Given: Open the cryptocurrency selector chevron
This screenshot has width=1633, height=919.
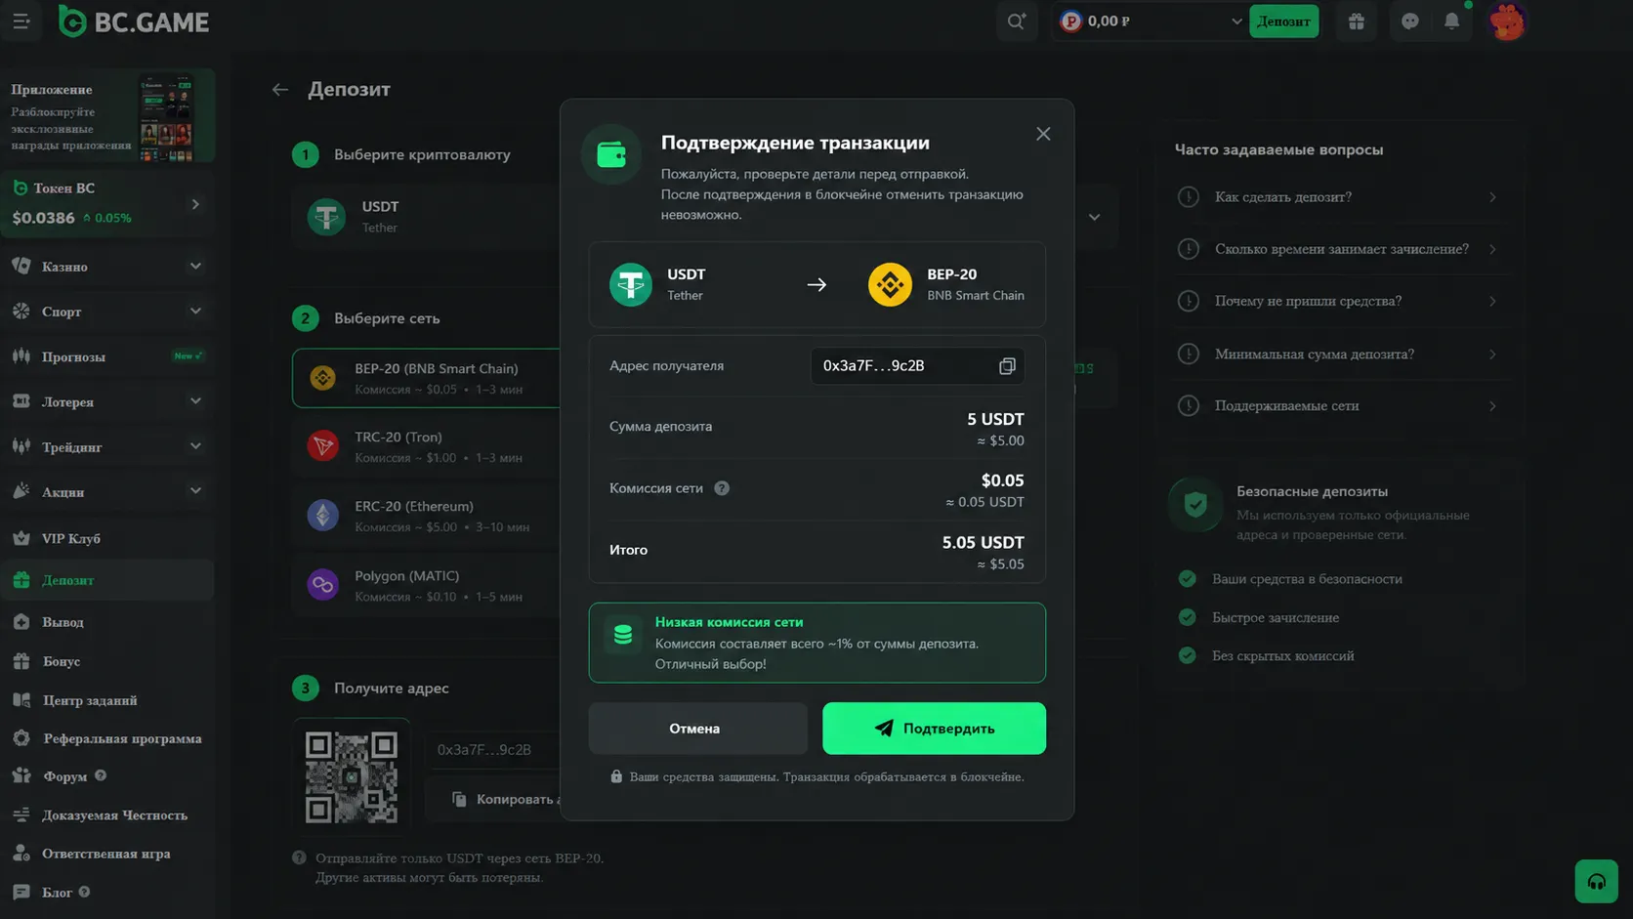Looking at the screenshot, I should pos(1094,217).
